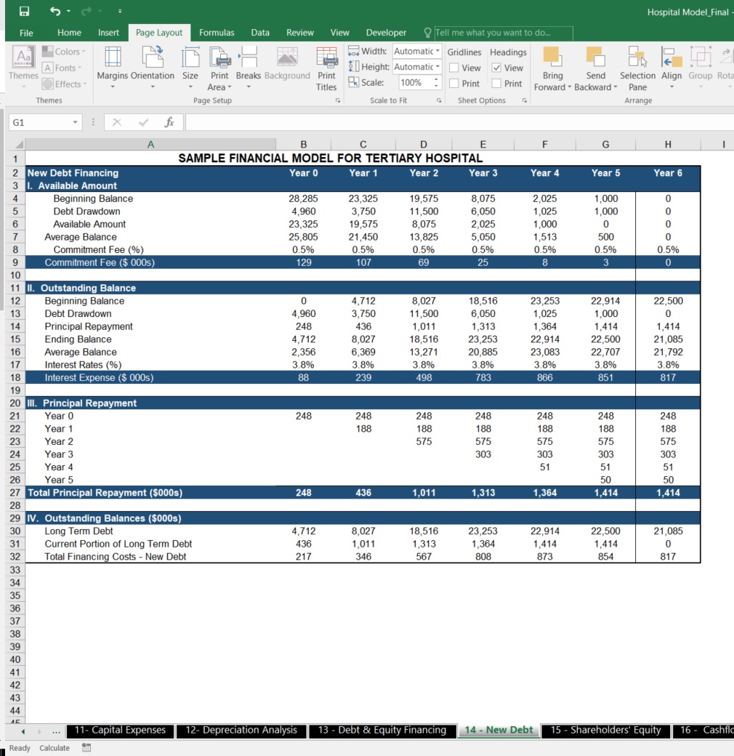
Task: Click the Review ribbon tab
Action: pos(299,33)
